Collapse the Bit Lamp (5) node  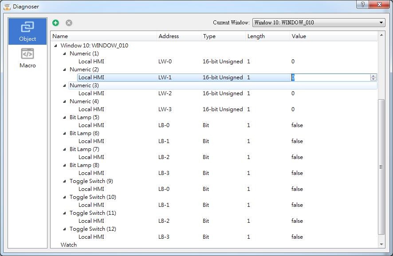[x=64, y=117]
